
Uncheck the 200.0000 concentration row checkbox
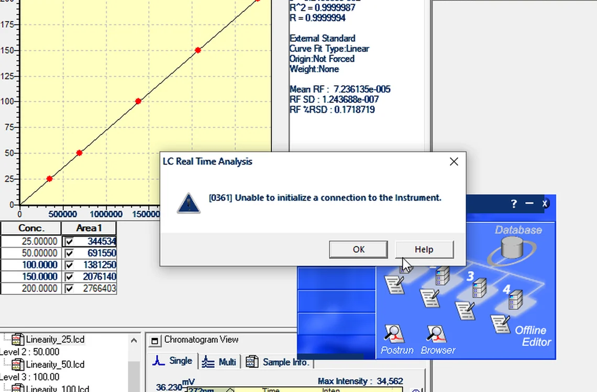69,289
